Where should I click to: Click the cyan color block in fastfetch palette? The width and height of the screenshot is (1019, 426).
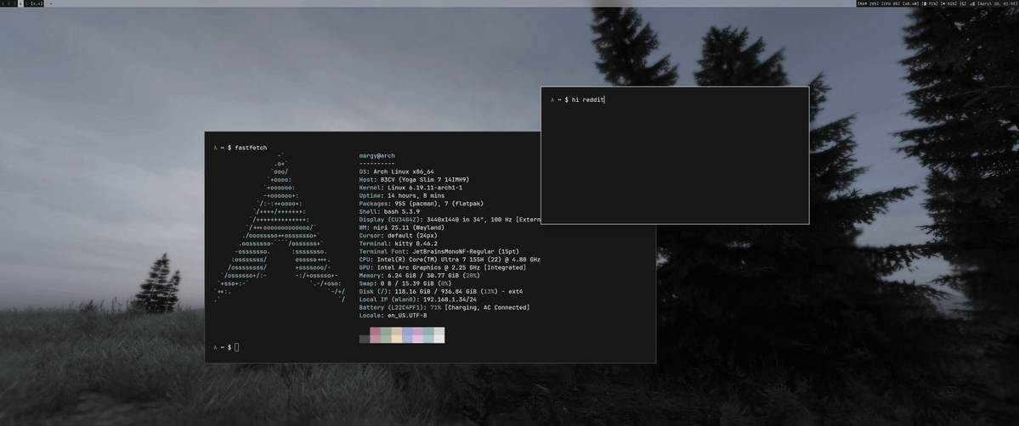pos(429,335)
